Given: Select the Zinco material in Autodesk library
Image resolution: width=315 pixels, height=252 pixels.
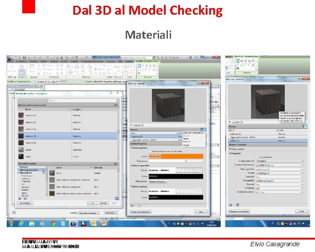Looking at the screenshot, I should click(83, 173).
